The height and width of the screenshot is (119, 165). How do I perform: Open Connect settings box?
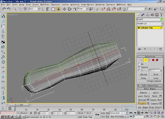pyautogui.click(x=160, y=103)
